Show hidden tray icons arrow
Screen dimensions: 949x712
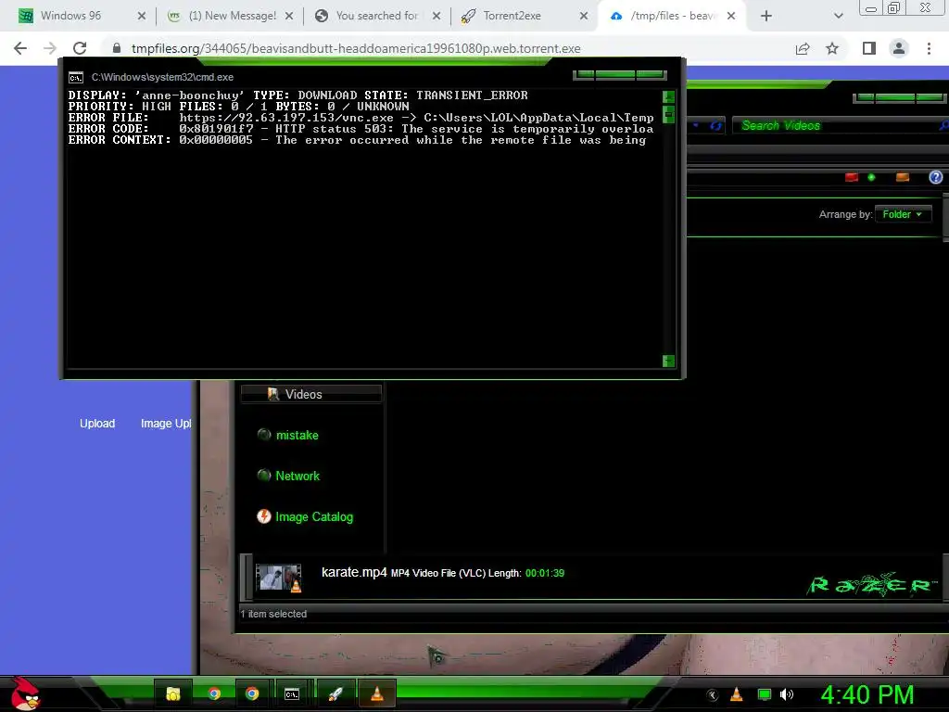712,695
